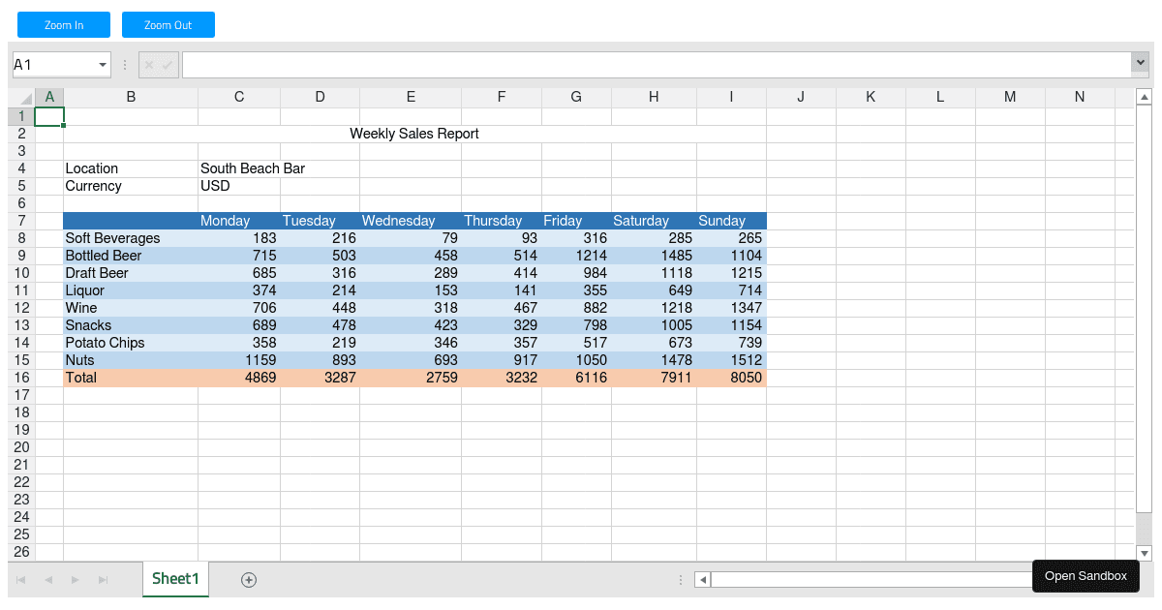Click the add new sheet plus icon
Viewport: 1162px width, 610px height.
[249, 580]
